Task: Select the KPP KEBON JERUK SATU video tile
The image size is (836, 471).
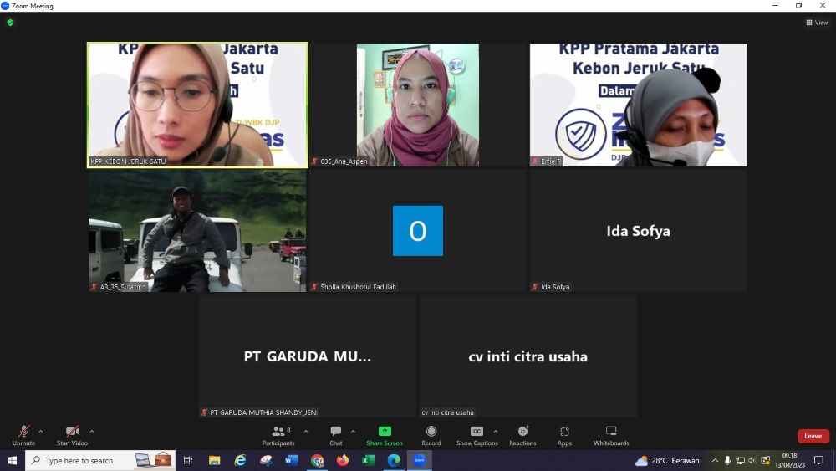Action: (x=197, y=105)
